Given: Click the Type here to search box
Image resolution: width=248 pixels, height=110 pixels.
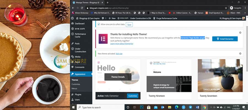Looking at the screenshot, I should (101, 107).
